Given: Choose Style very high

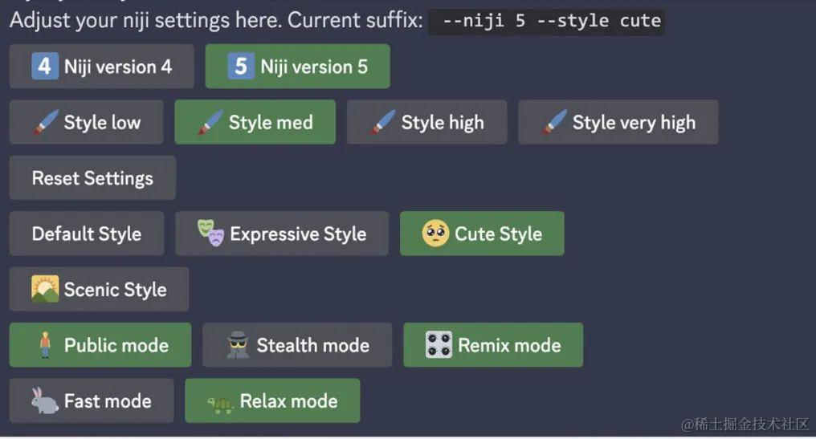Looking at the screenshot, I should 618,122.
